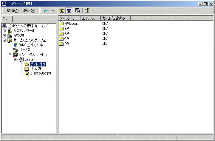Viewport: 215px width, 141px height.
Task: Click the システム ツール icon
Action: [10, 31]
